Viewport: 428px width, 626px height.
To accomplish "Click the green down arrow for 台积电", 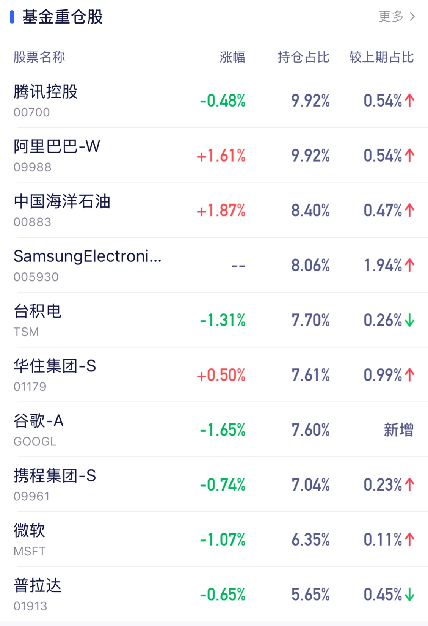I will pyautogui.click(x=409, y=321).
